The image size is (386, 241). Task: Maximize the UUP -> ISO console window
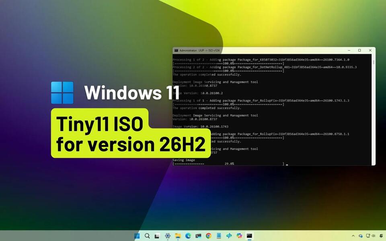click(x=359, y=51)
